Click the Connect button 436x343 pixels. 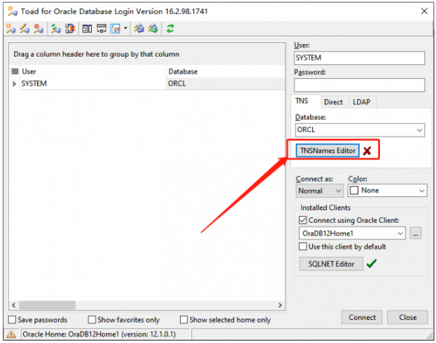click(x=362, y=317)
